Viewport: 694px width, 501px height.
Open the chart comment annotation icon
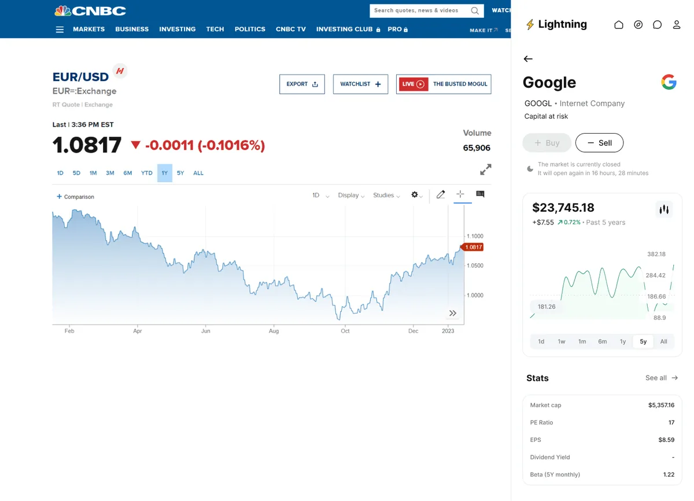coord(480,194)
